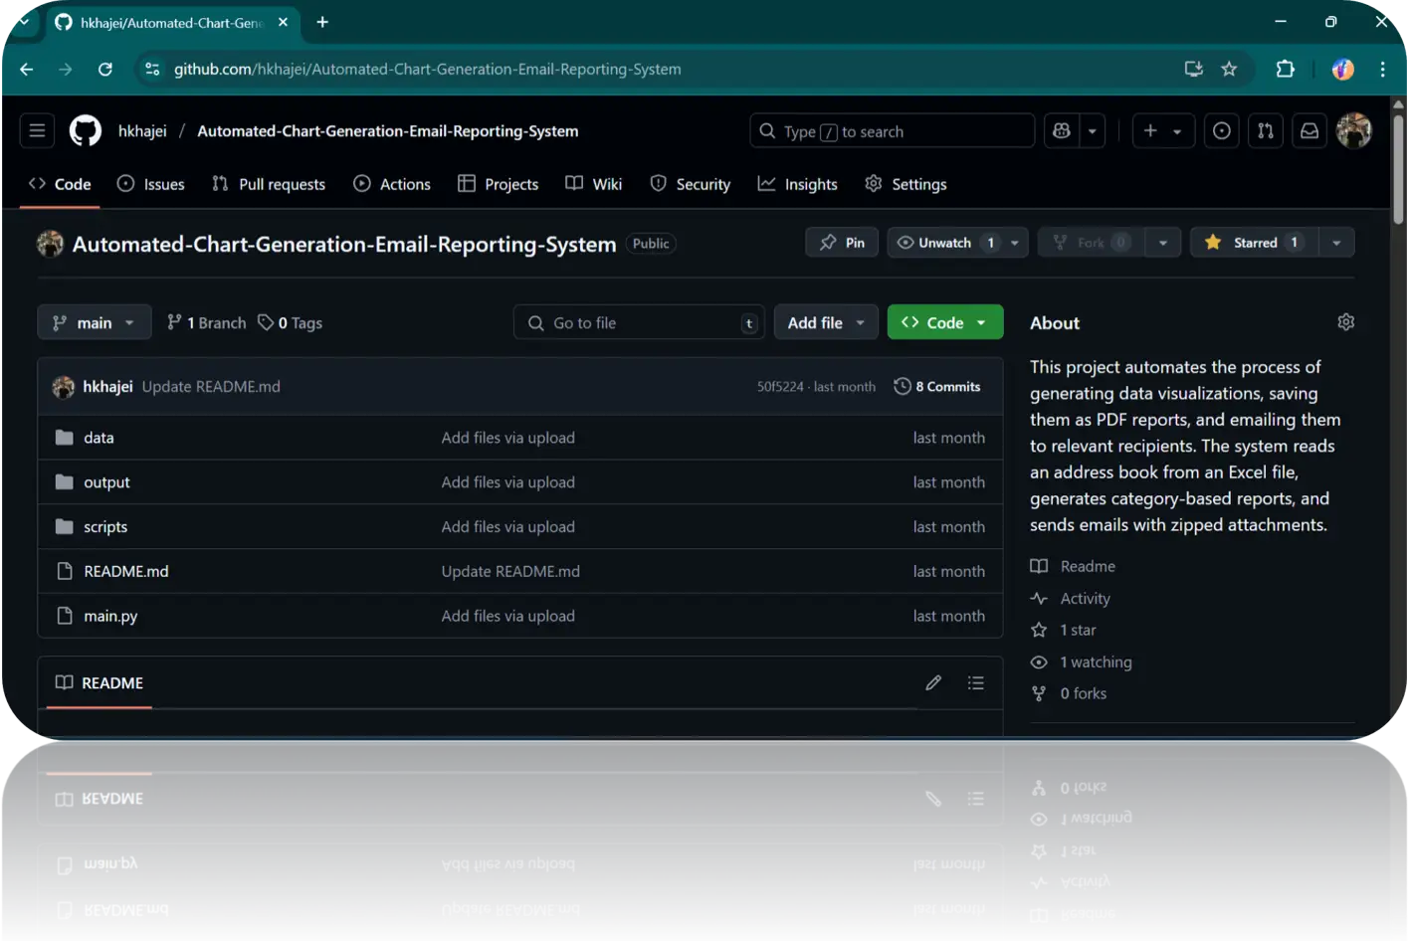Expand the green Code dropdown
The image size is (1409, 941).
pos(943,321)
